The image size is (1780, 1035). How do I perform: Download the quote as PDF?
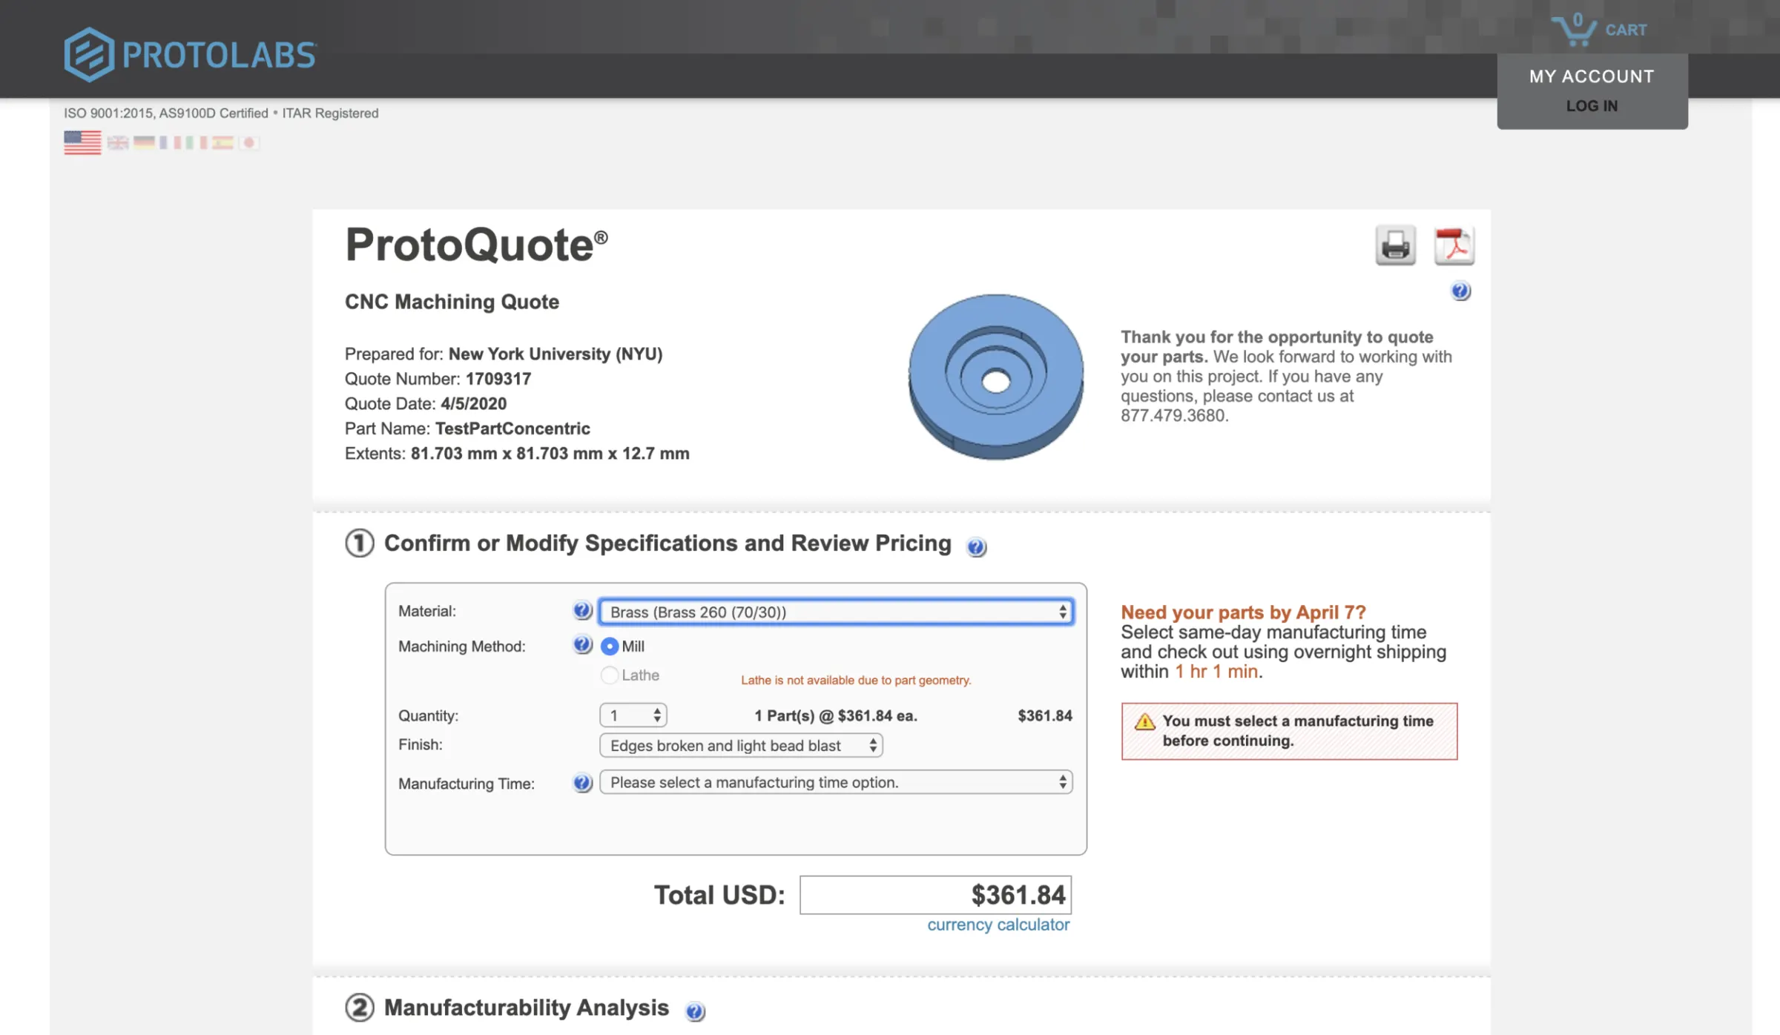click(1454, 245)
